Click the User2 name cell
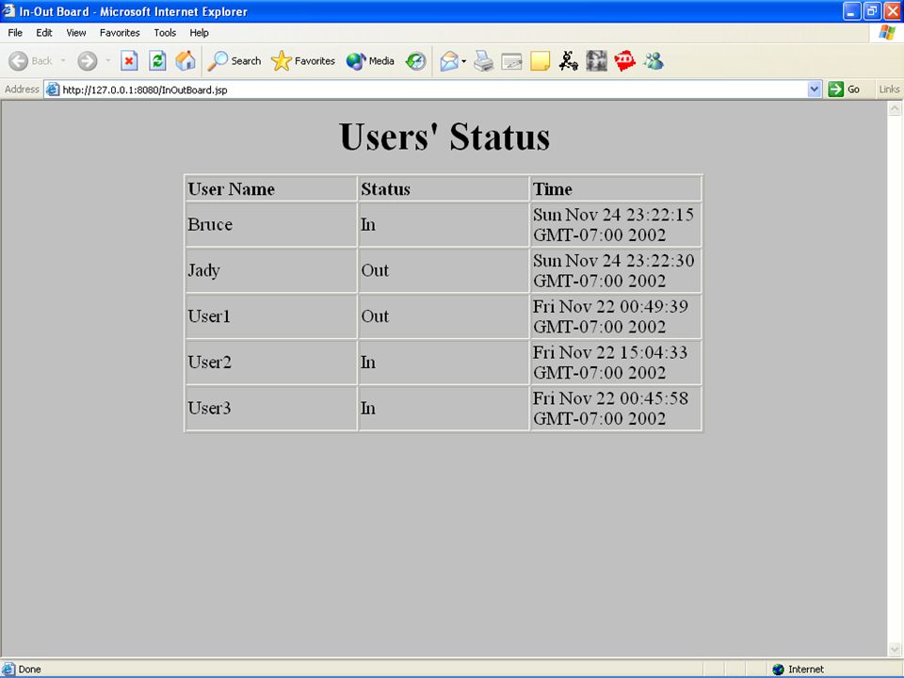Viewport: 904px width, 678px height. [271, 362]
